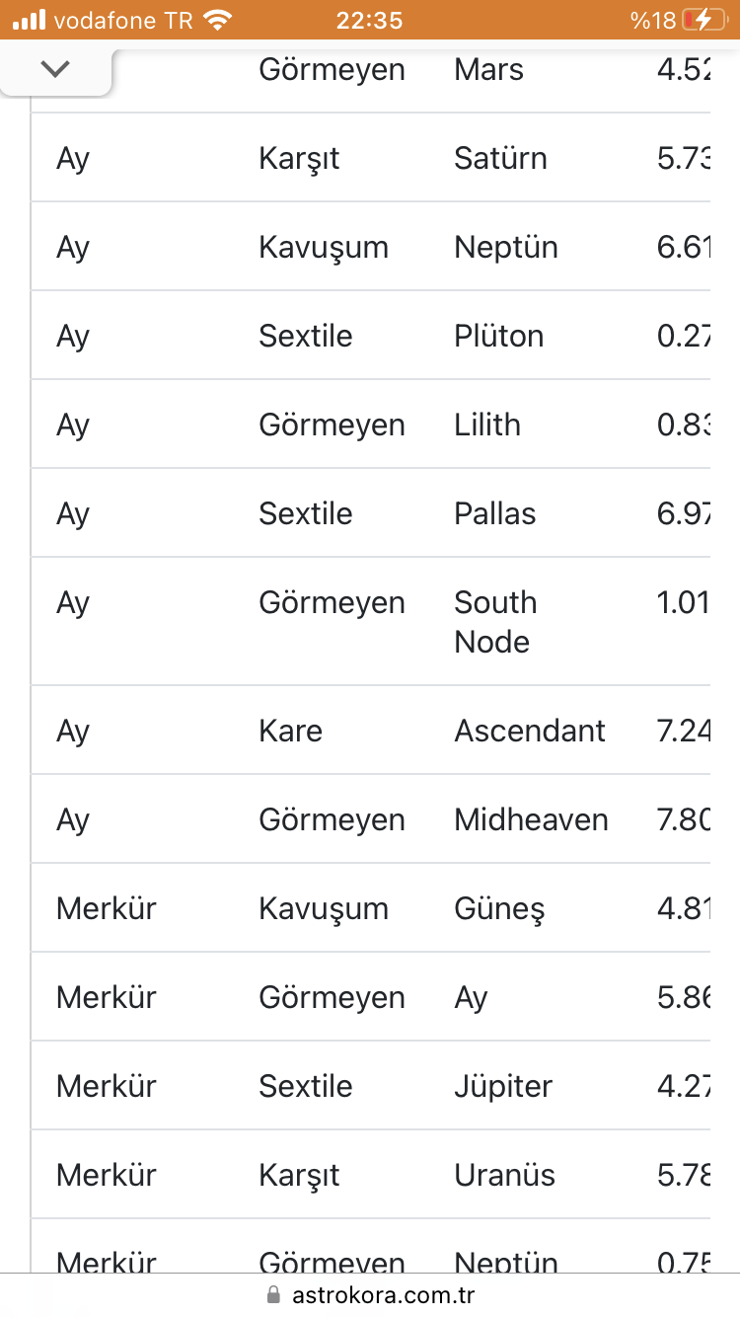The image size is (740, 1317).
Task: Select the Kare aspect cell
Action: (290, 731)
